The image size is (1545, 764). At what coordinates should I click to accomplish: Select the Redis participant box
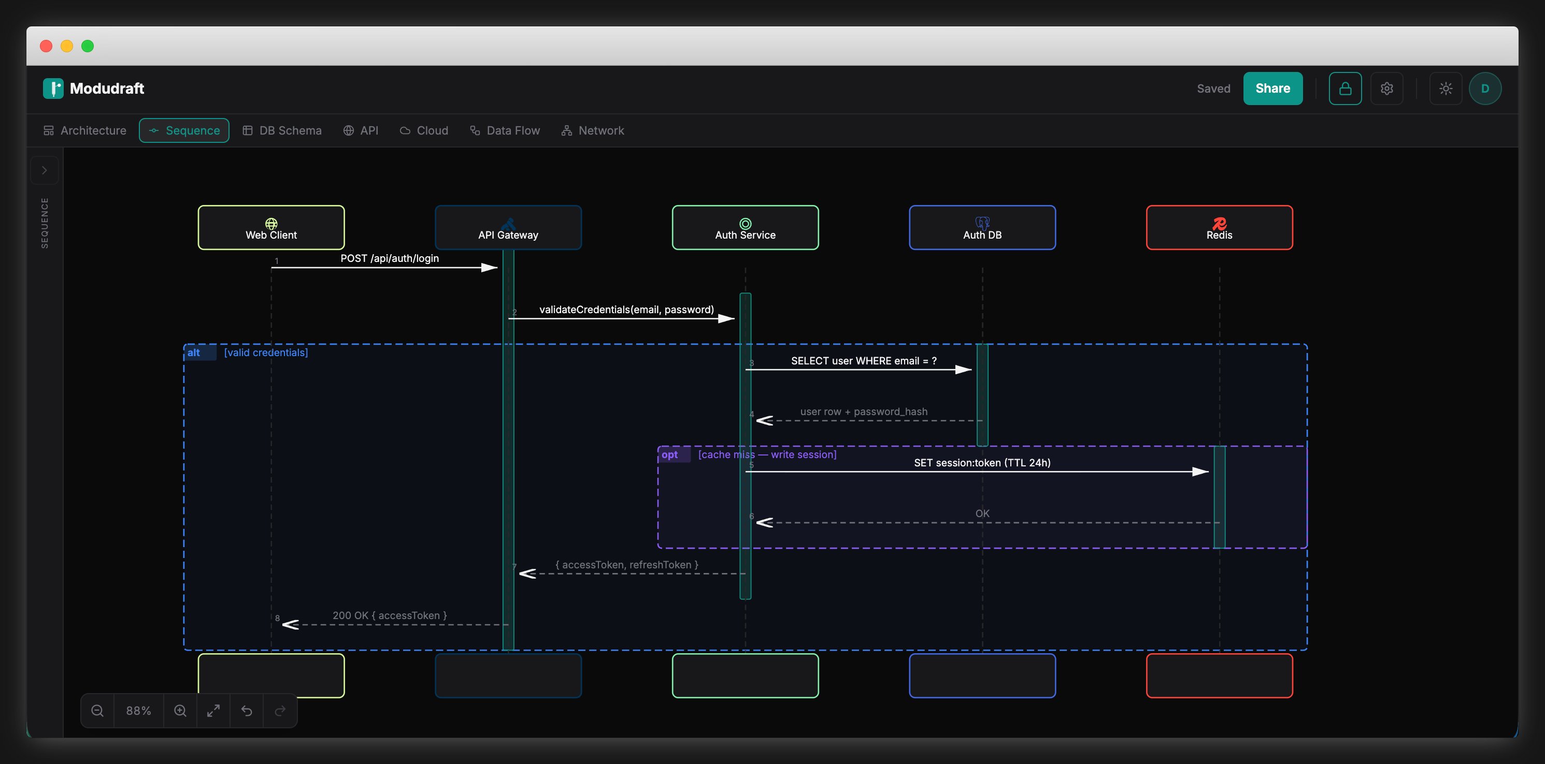(1219, 227)
